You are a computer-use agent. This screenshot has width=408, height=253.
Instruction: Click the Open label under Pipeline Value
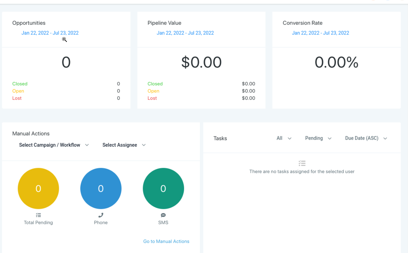tap(153, 91)
